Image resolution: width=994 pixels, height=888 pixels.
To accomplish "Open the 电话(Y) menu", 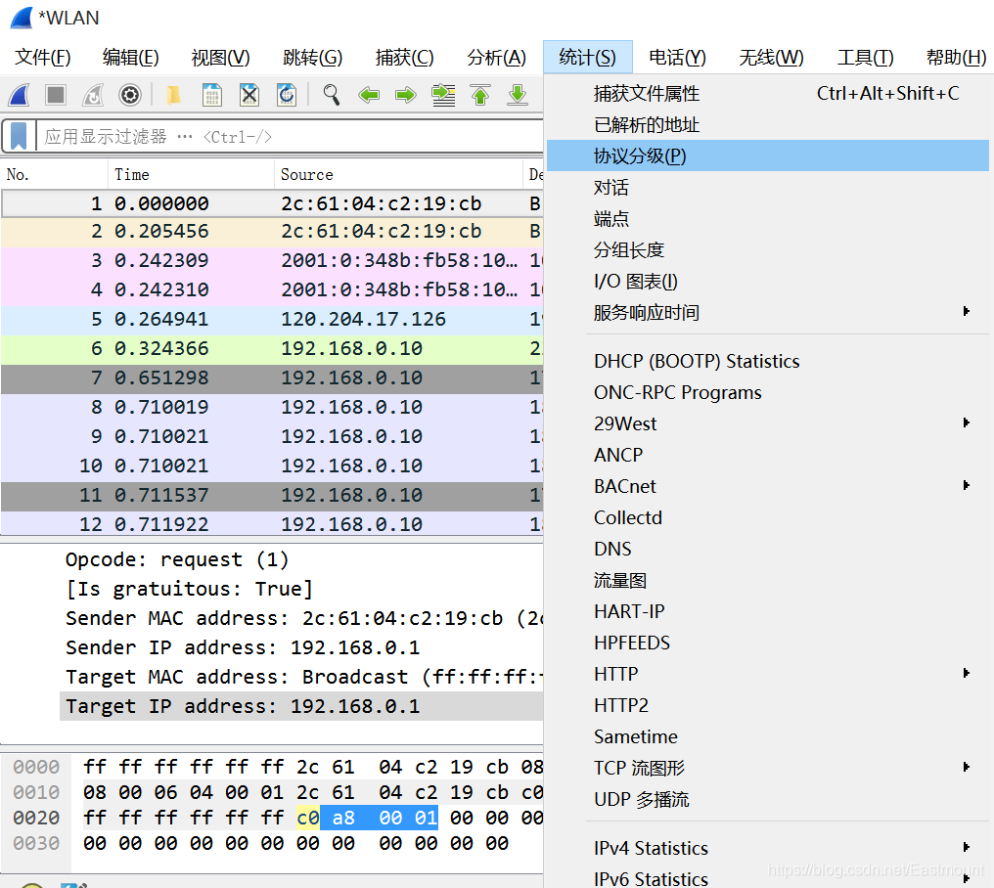I will [x=677, y=58].
